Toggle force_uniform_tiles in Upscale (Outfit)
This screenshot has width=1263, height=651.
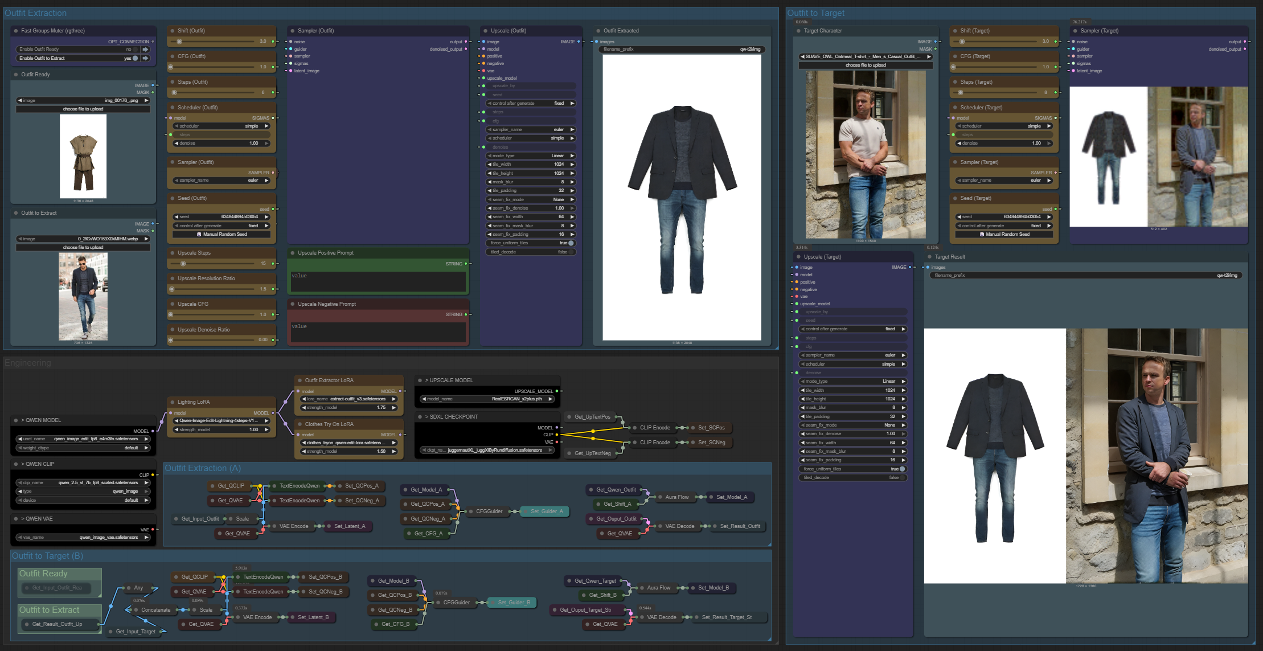(571, 243)
